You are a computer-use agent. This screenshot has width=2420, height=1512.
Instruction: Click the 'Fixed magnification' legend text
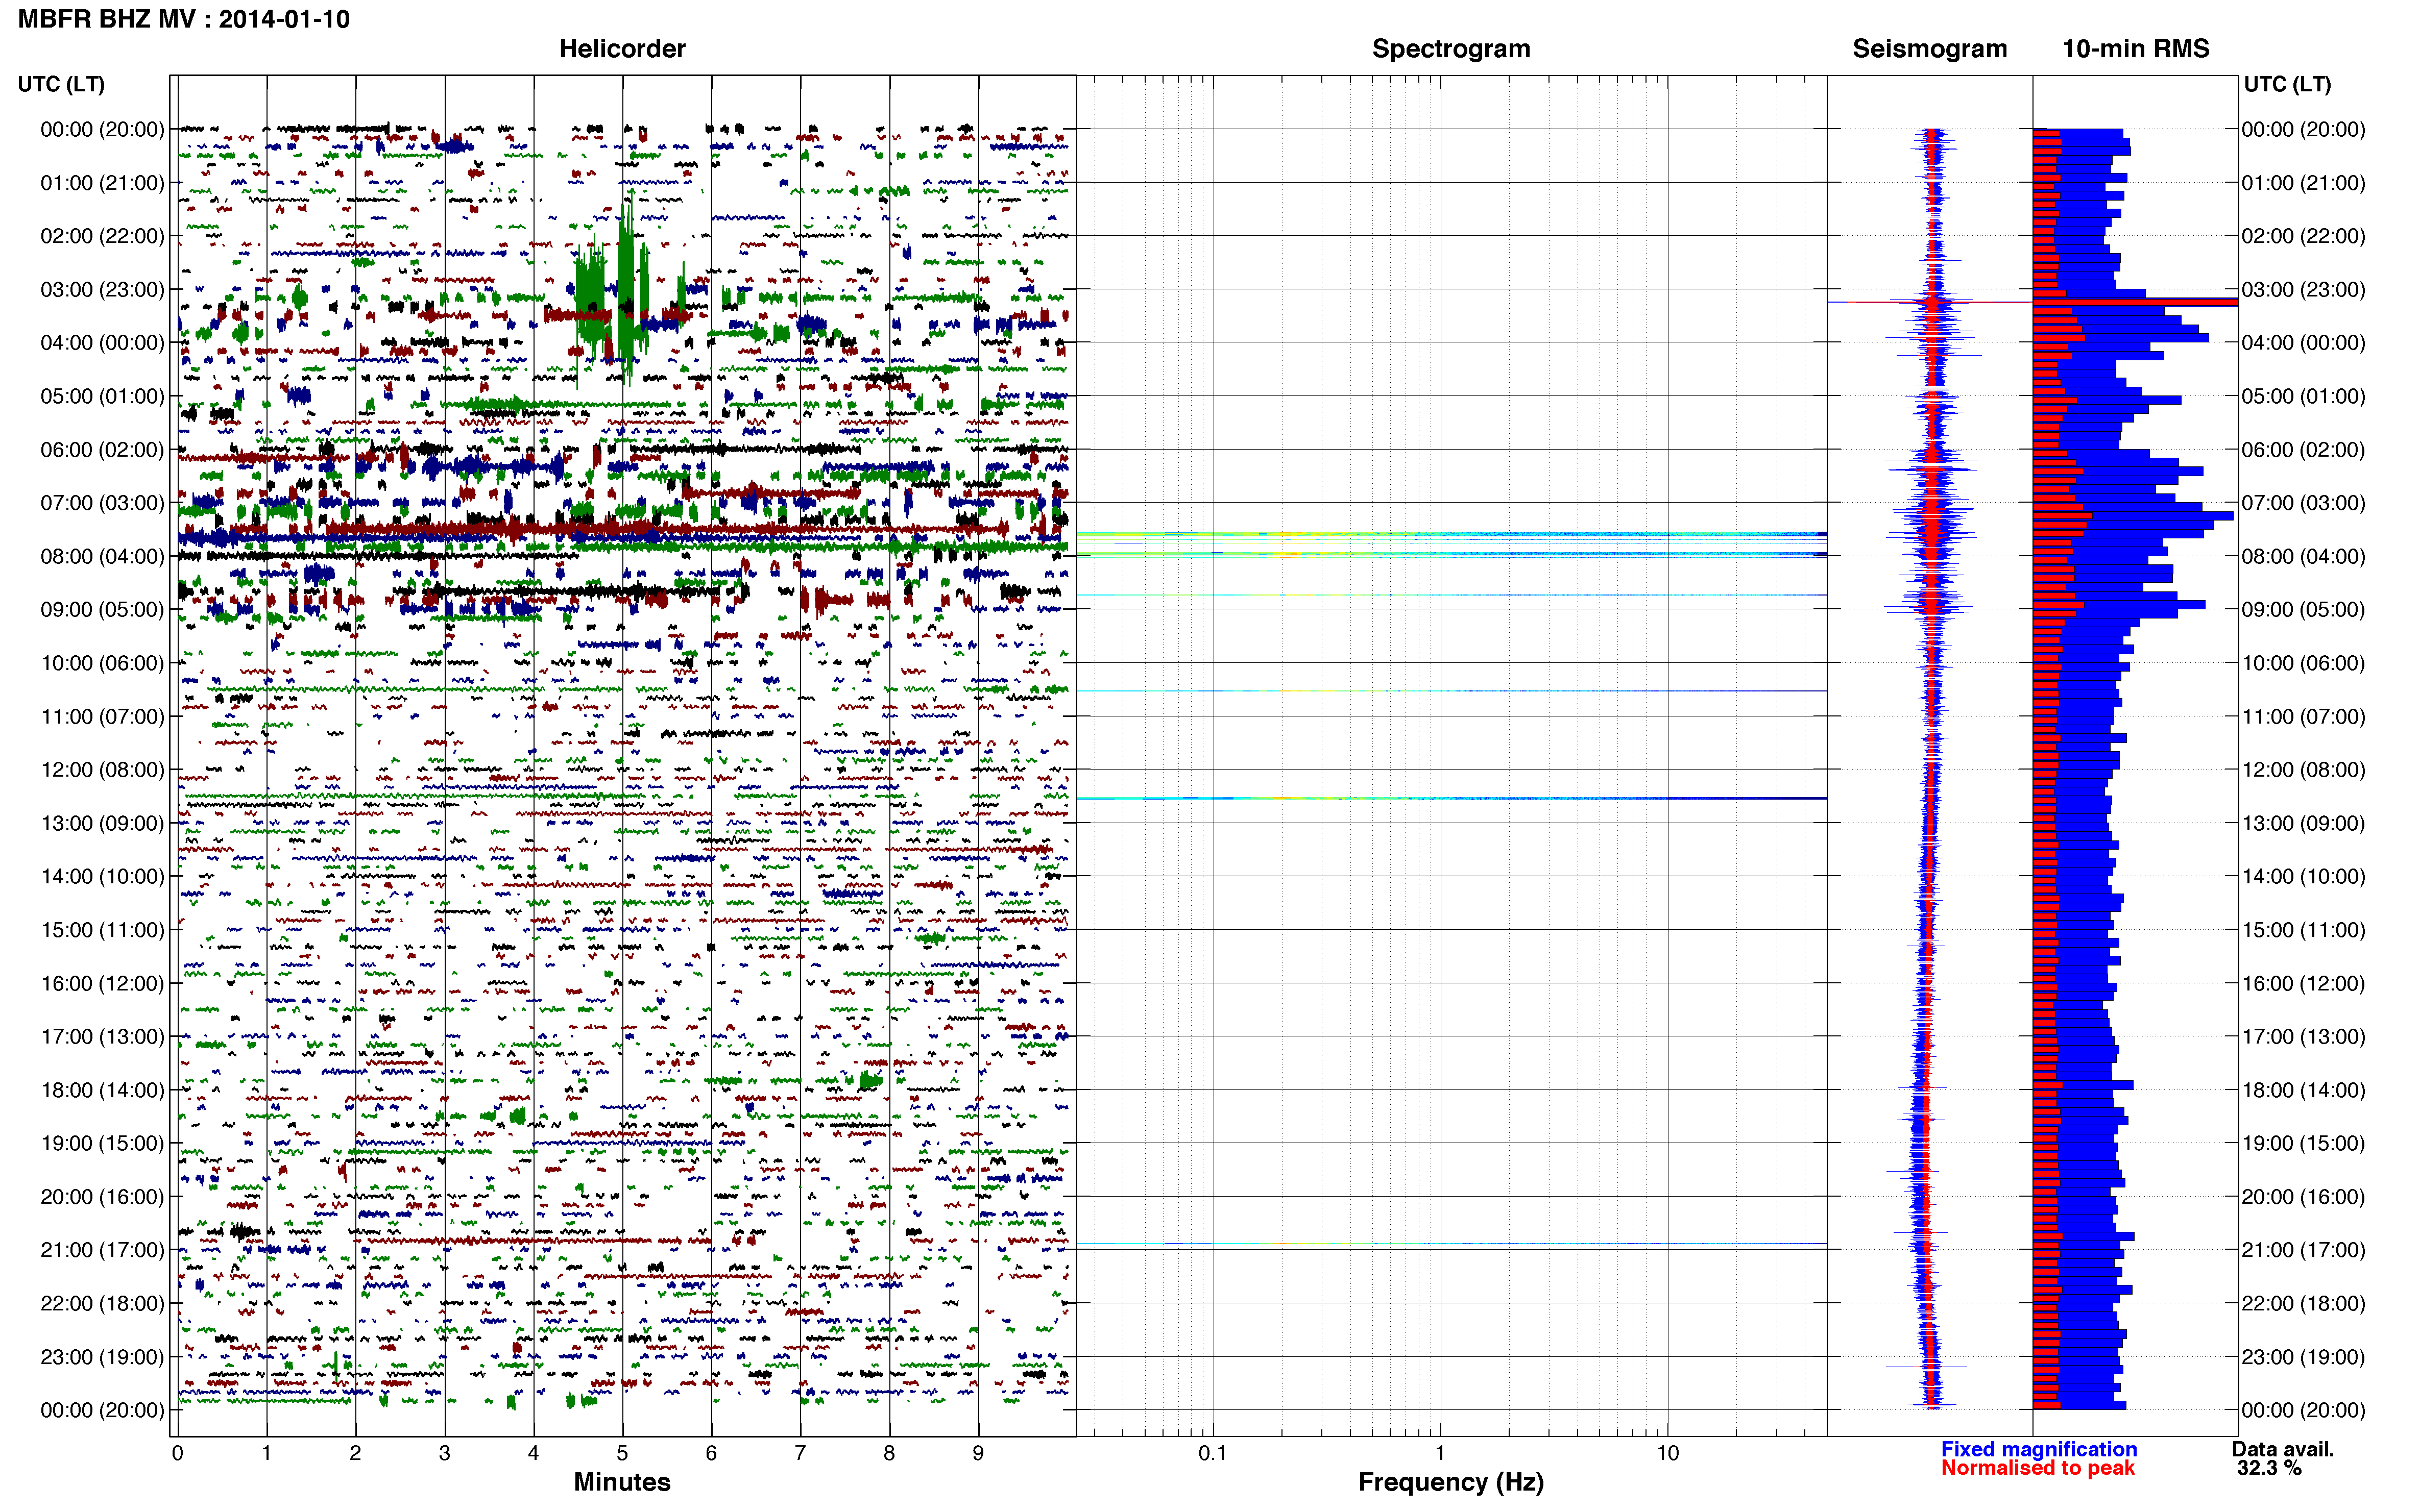point(2039,1449)
